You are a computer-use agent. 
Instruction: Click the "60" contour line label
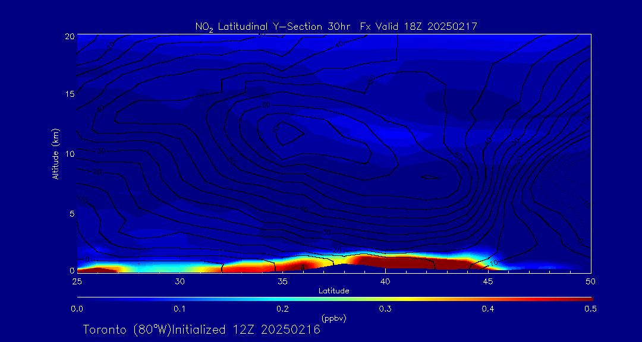266,106
